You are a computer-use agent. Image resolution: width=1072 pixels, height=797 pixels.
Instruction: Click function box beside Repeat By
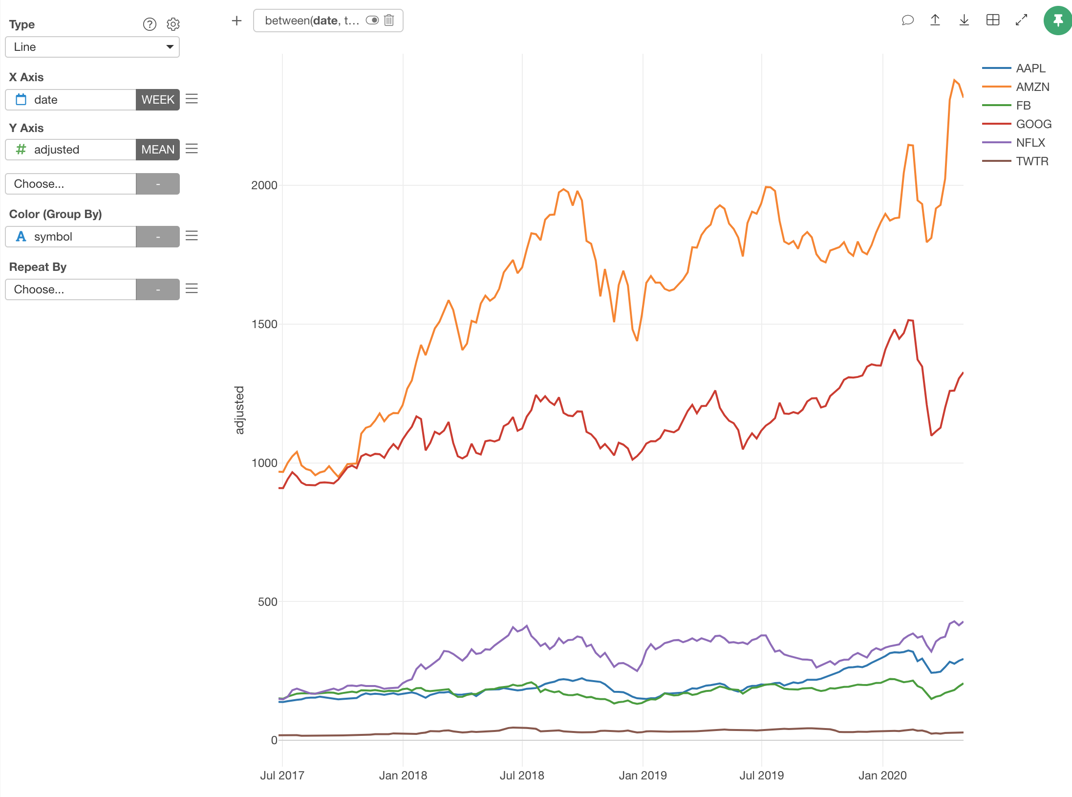tap(158, 289)
